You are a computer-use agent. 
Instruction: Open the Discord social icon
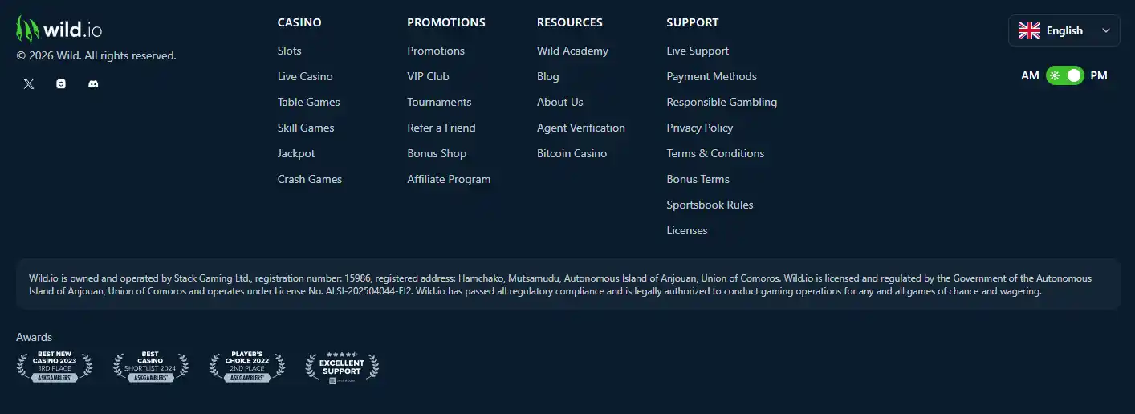93,83
